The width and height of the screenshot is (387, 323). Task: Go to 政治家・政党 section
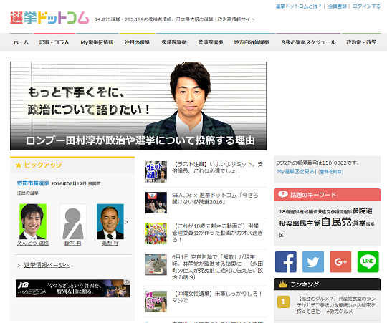361,42
